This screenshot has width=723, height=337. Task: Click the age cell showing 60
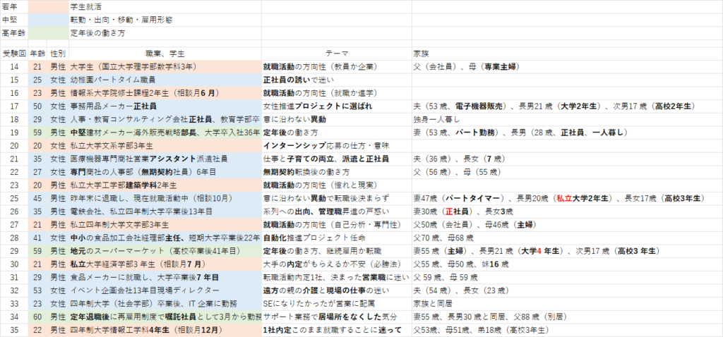point(38,317)
